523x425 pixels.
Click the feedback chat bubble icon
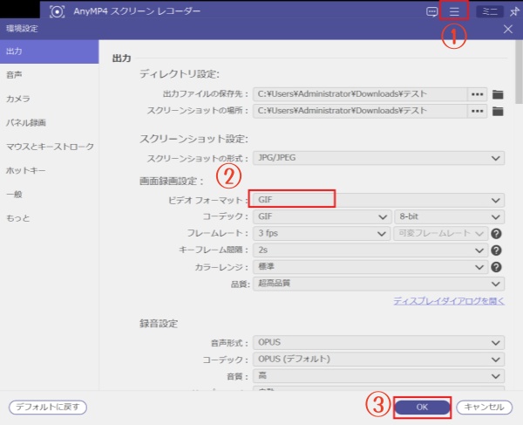click(431, 11)
